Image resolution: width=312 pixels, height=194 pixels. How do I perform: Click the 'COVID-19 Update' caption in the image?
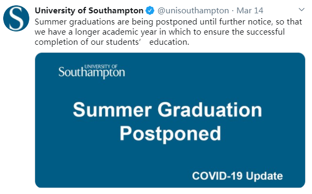point(237,176)
